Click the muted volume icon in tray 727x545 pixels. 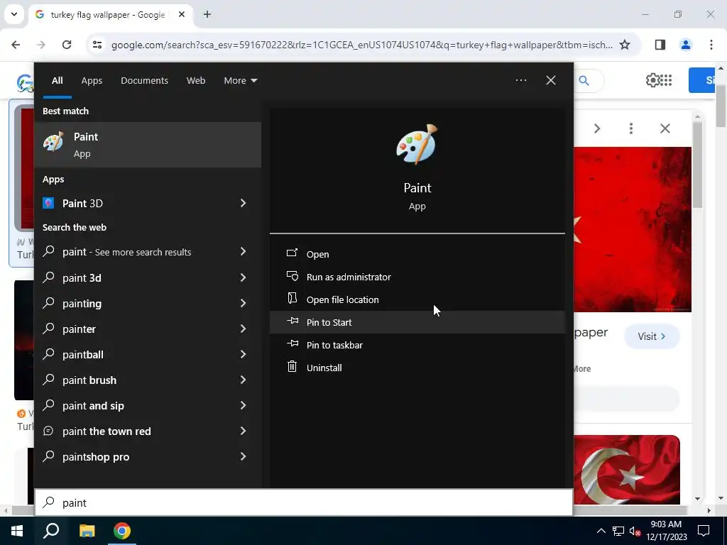click(x=635, y=531)
